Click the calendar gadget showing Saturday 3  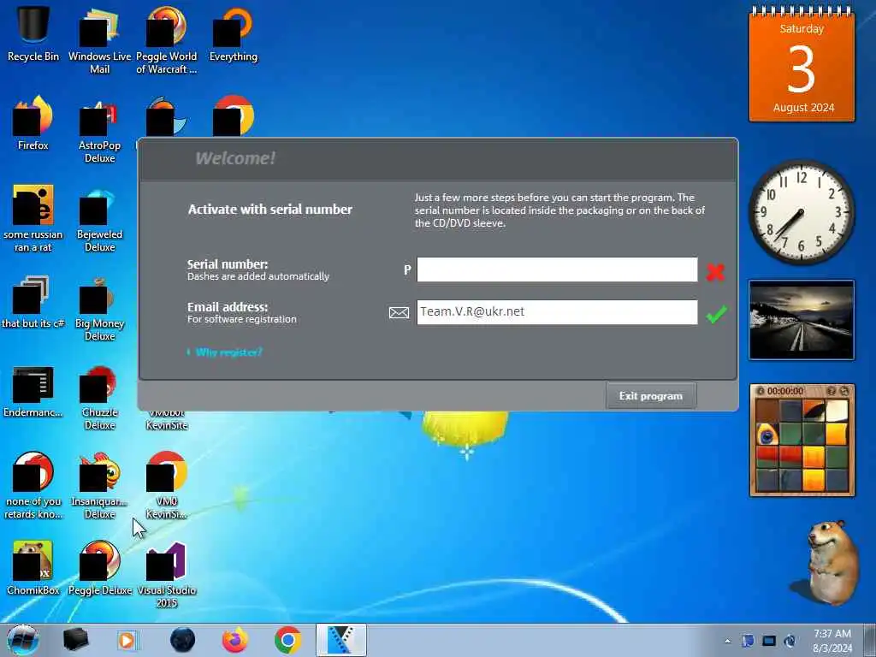point(802,64)
